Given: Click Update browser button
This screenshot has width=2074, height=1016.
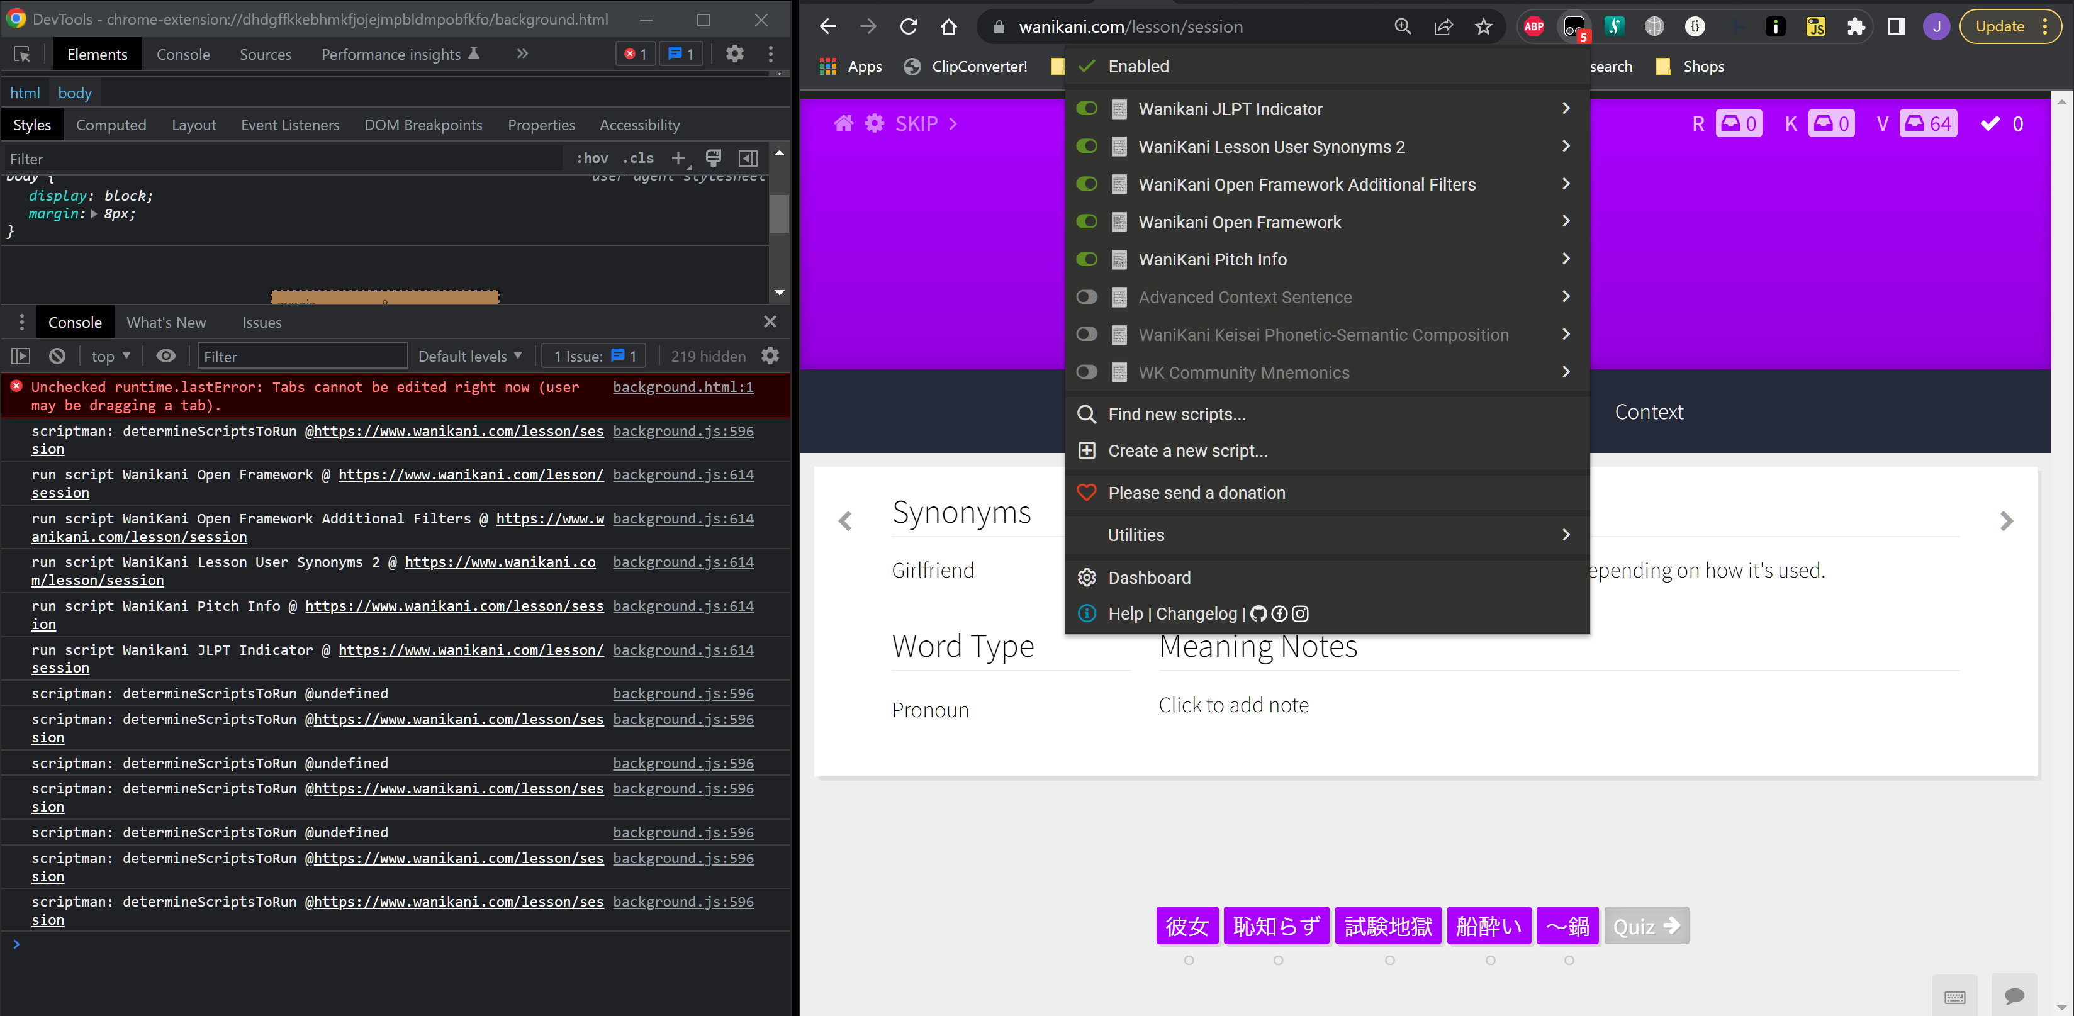Looking at the screenshot, I should tap(2010, 26).
